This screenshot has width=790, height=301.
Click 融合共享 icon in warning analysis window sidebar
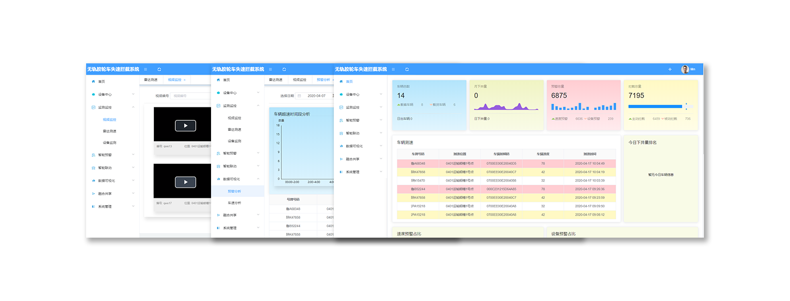[218, 215]
